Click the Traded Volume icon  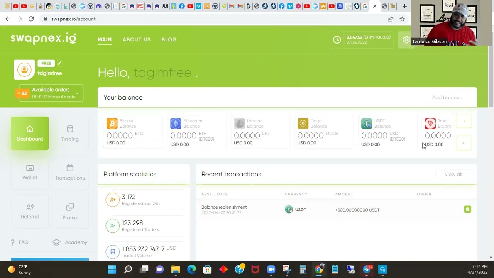click(113, 252)
